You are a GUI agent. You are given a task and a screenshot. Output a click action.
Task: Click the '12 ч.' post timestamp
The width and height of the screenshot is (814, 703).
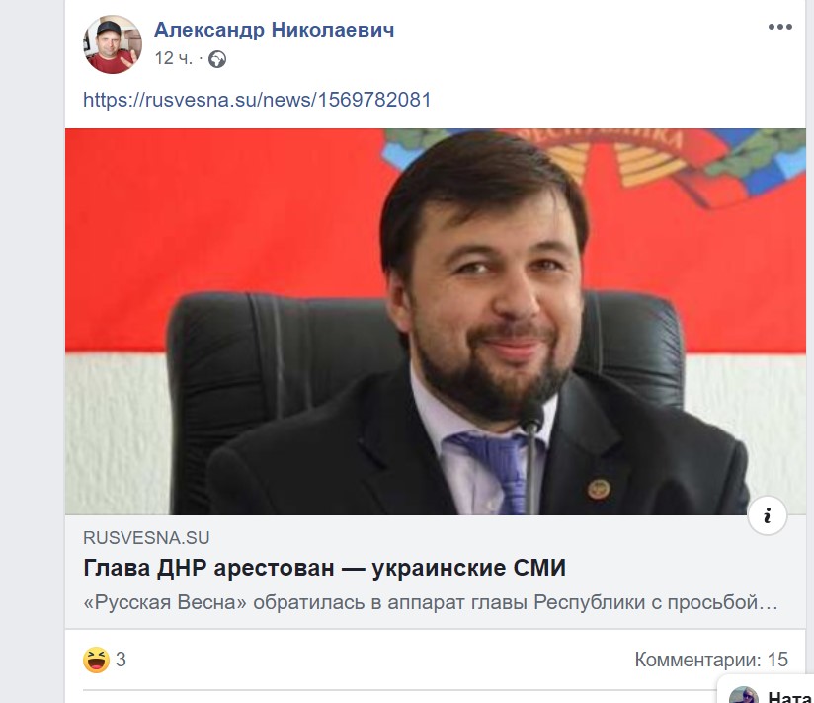[x=173, y=58]
